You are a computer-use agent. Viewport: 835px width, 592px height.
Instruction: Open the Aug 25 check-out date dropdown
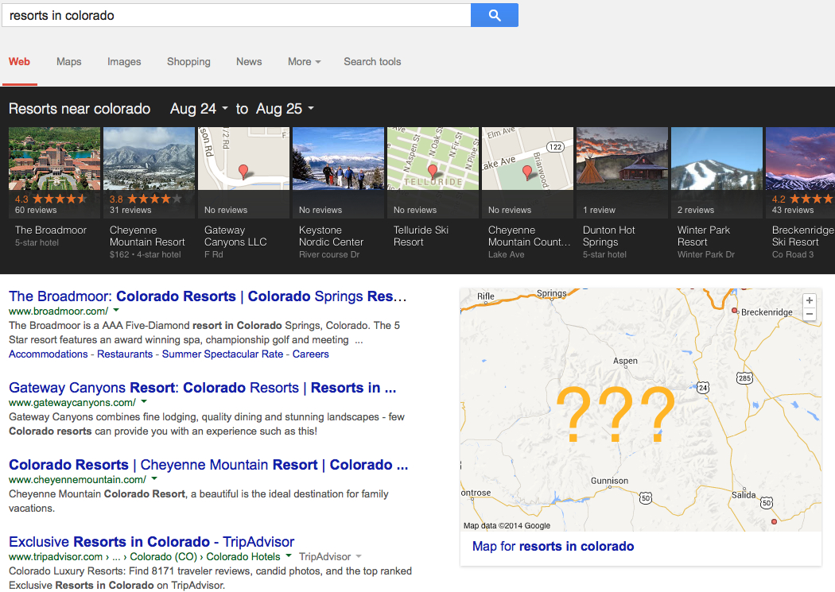point(285,109)
